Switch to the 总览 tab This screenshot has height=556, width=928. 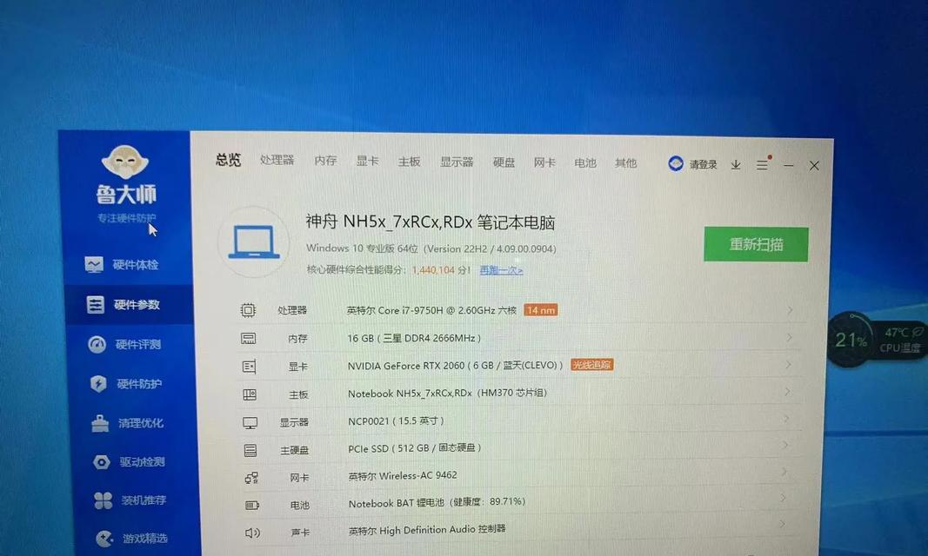click(229, 160)
